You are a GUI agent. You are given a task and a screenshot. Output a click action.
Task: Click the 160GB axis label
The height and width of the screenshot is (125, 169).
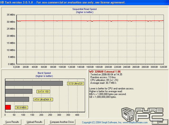[90, 67]
